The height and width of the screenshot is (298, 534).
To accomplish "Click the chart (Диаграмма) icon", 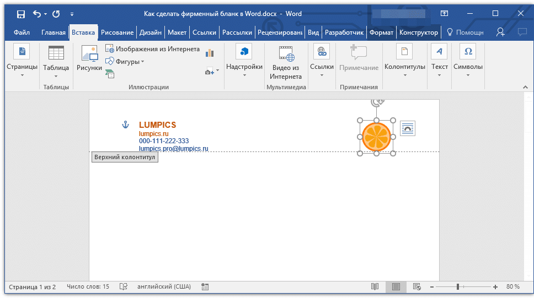I will tap(210, 53).
